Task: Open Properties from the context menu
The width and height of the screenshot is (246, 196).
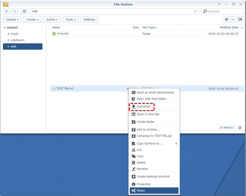Action: [154, 184]
